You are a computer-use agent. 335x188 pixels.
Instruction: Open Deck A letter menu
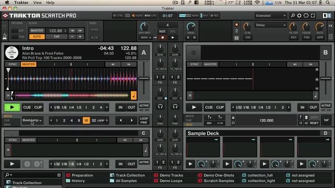click(x=143, y=52)
